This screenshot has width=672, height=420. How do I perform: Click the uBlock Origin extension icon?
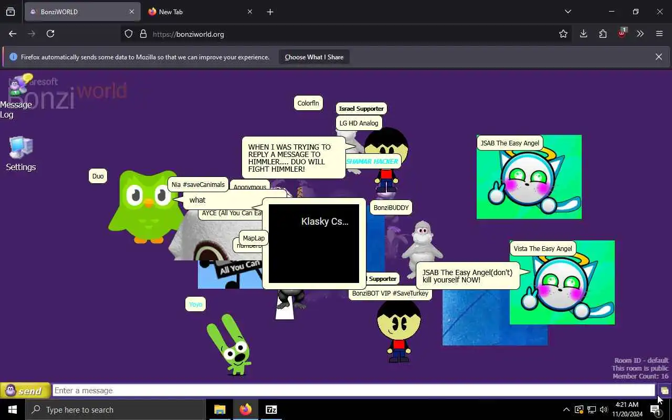[x=622, y=33]
